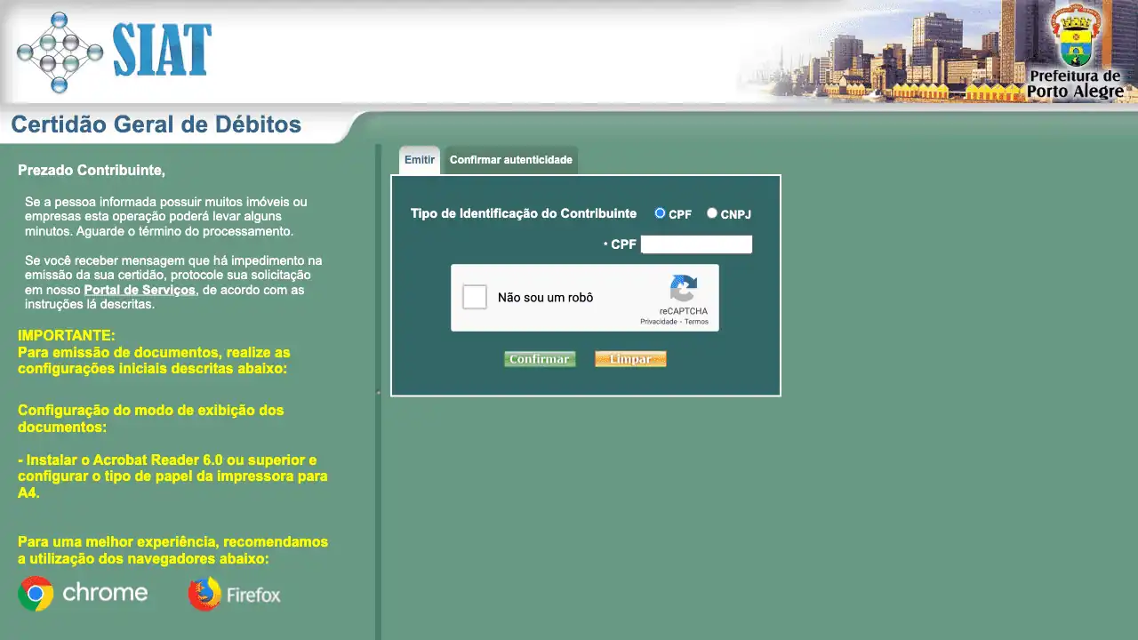Click the reCAPTCHA logo icon
Image resolution: width=1138 pixels, height=640 pixels.
click(683, 289)
